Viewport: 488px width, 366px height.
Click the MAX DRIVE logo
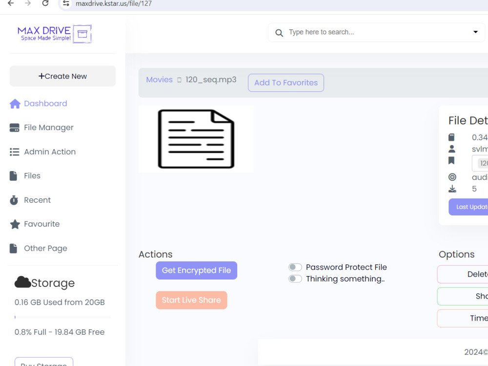click(x=55, y=34)
